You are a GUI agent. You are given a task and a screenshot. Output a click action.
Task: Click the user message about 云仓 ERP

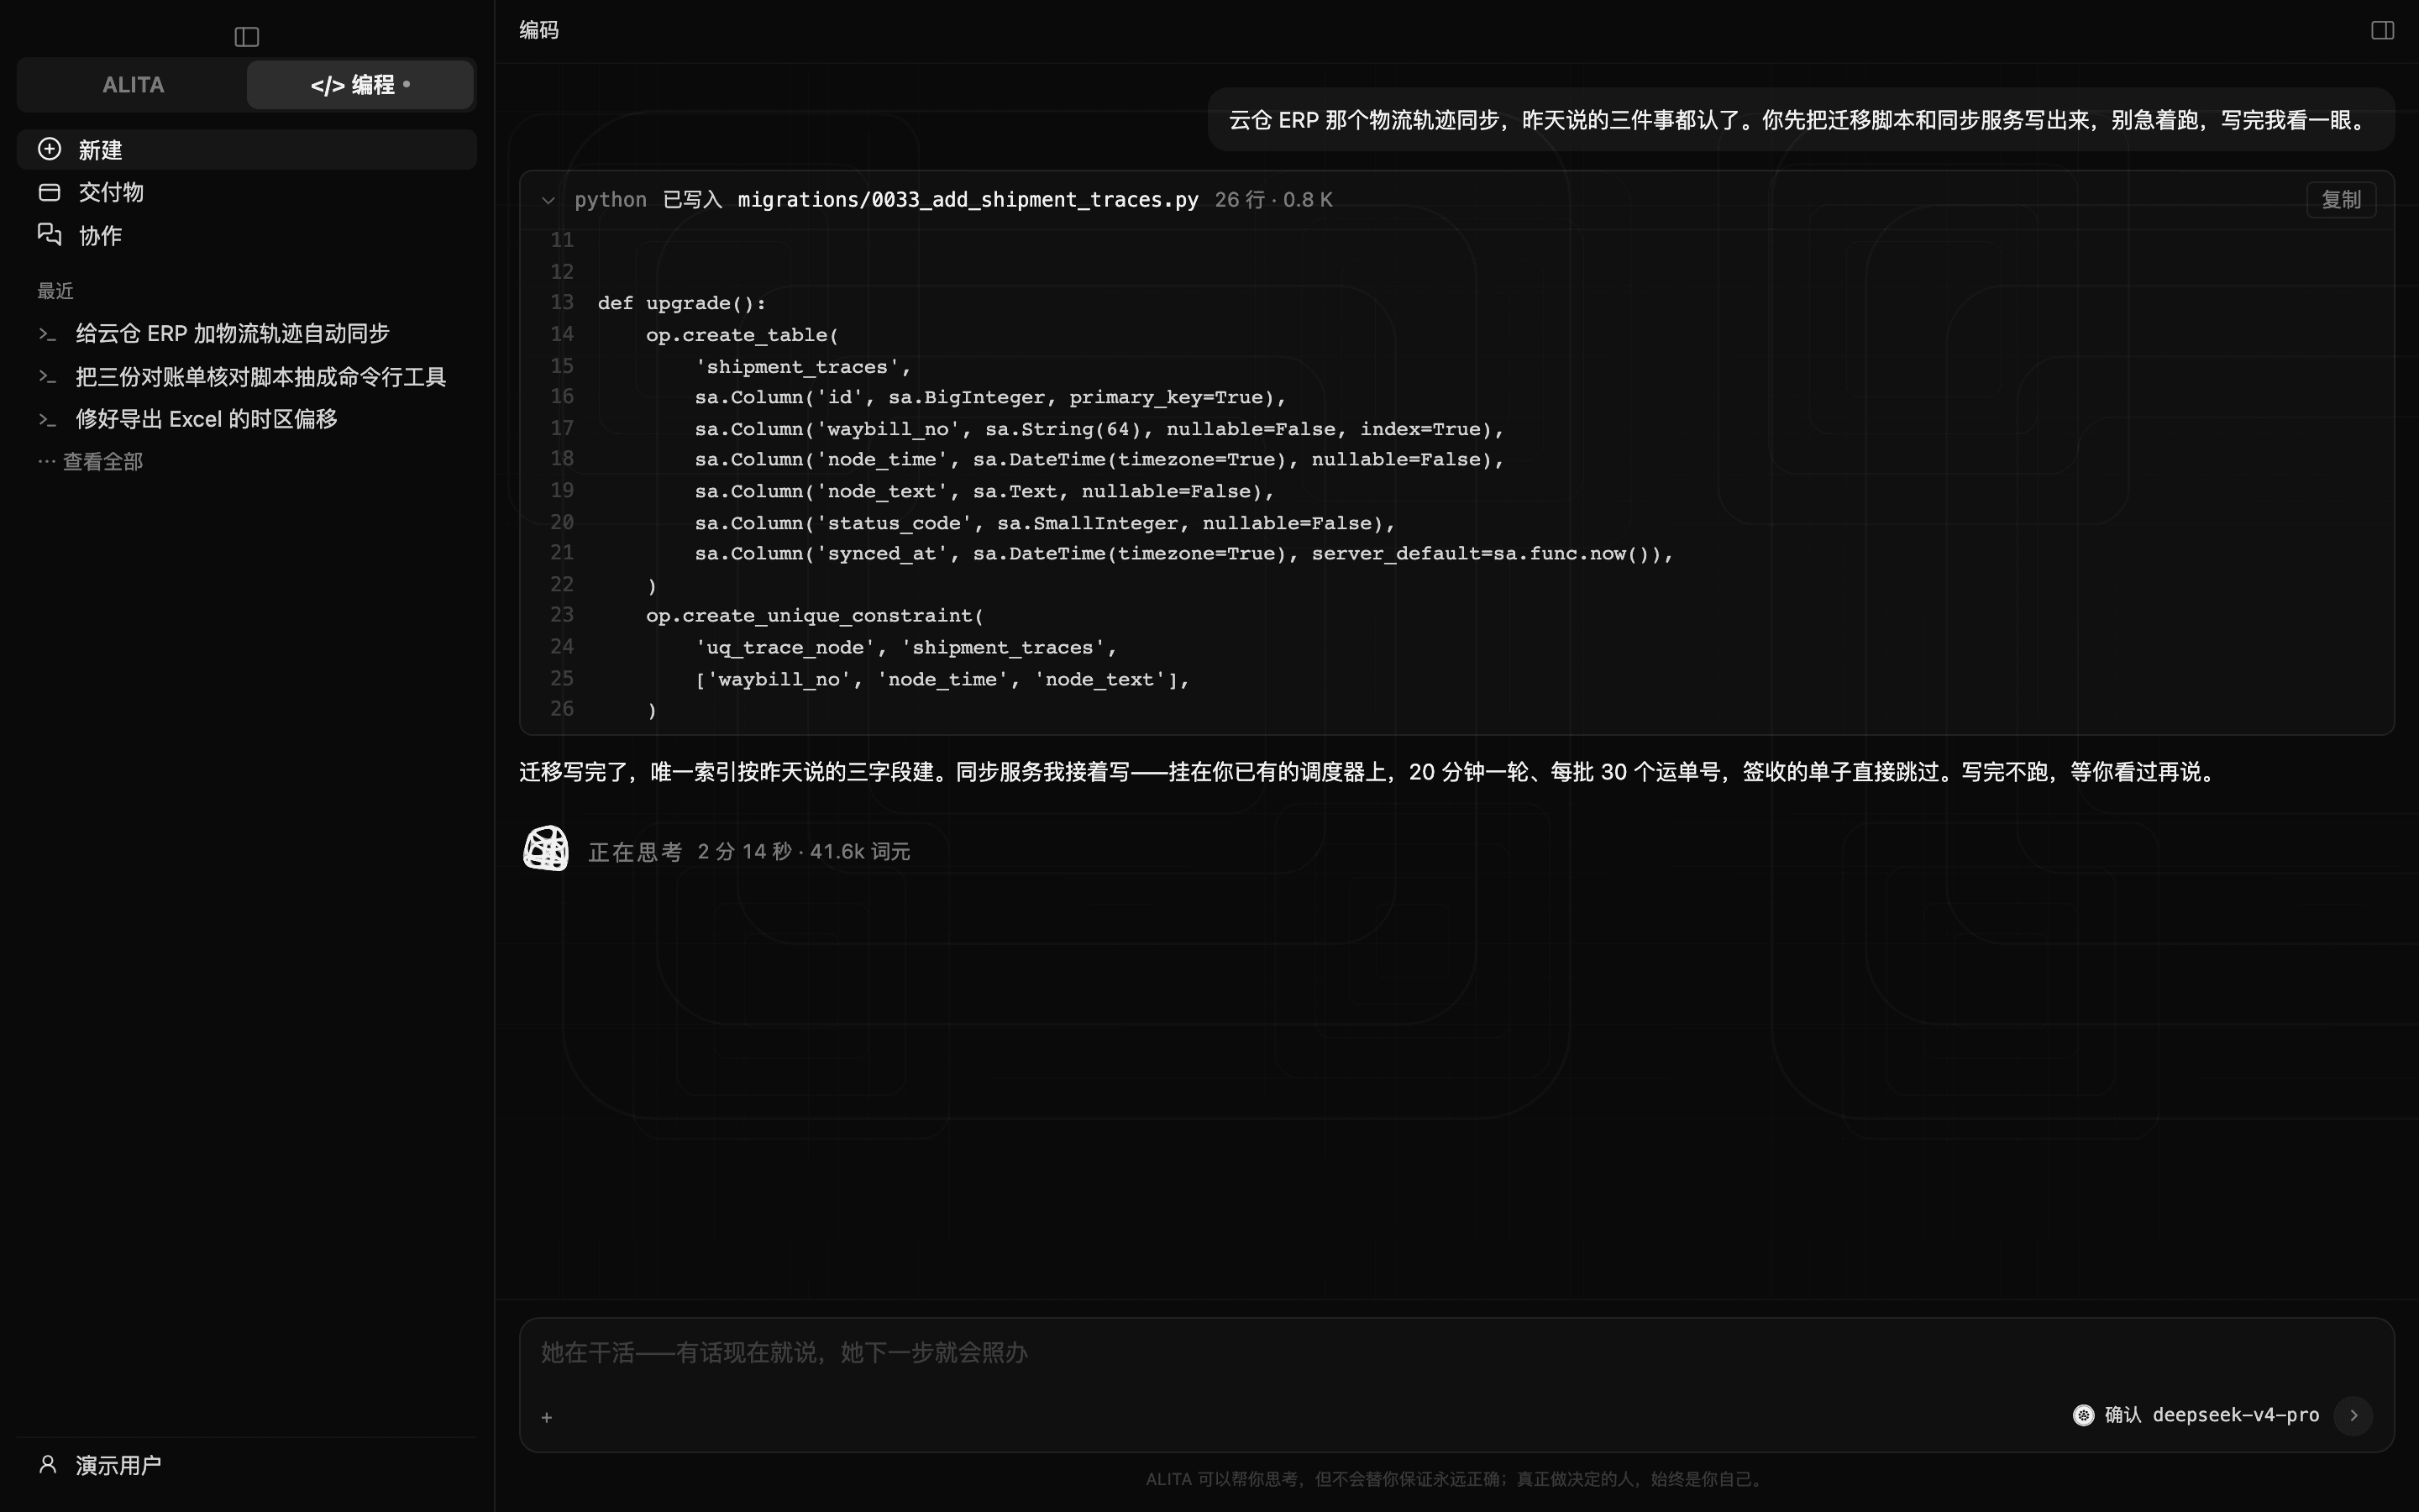point(1800,120)
